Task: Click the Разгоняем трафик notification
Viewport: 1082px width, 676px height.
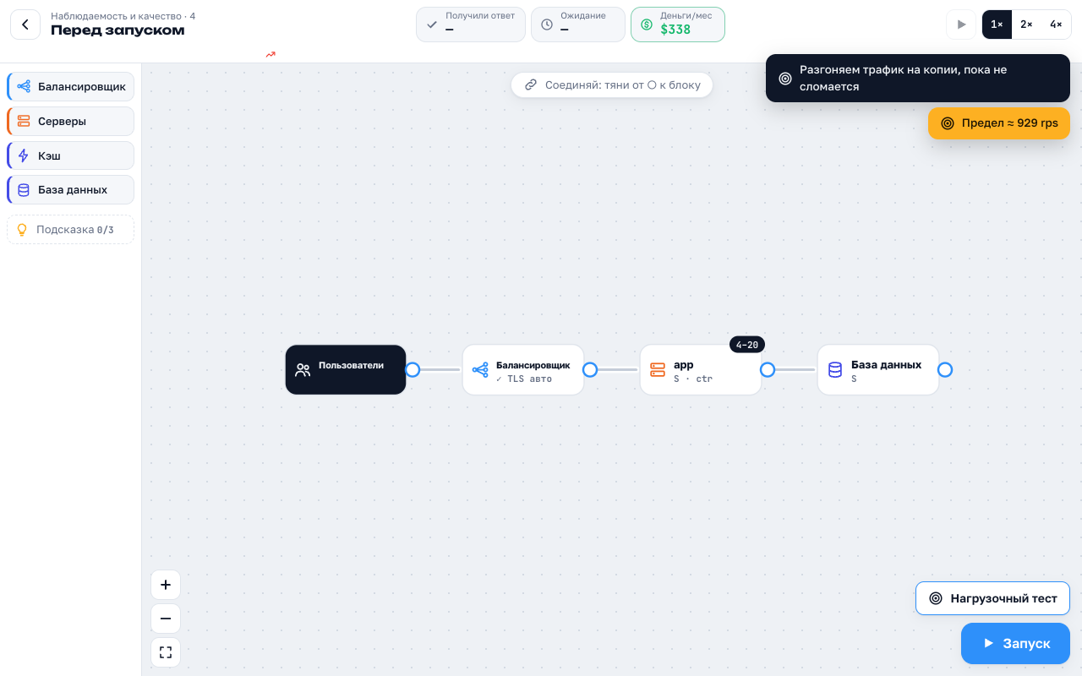Action: 918,79
